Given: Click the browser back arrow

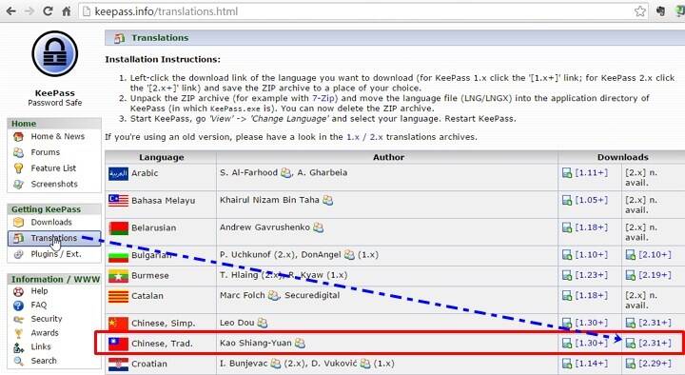Looking at the screenshot, I should 10,10.
